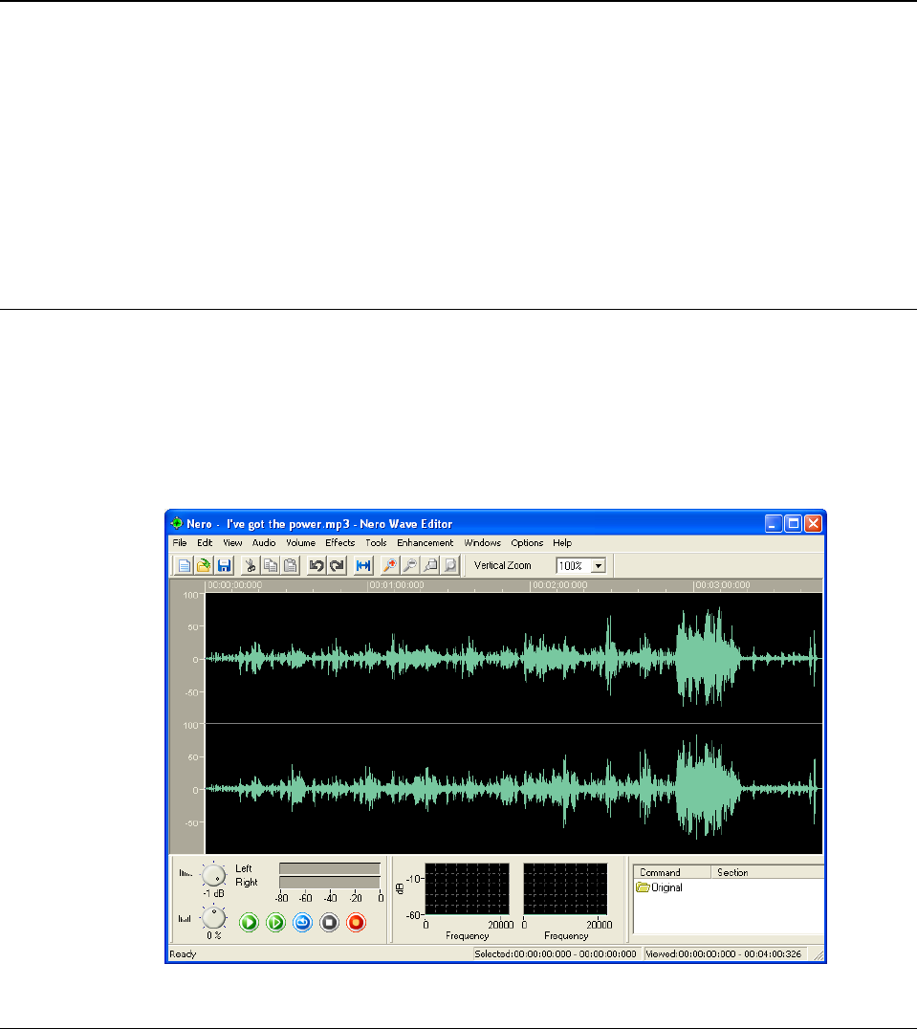Click the second spectrum analyzer display

tap(565, 888)
